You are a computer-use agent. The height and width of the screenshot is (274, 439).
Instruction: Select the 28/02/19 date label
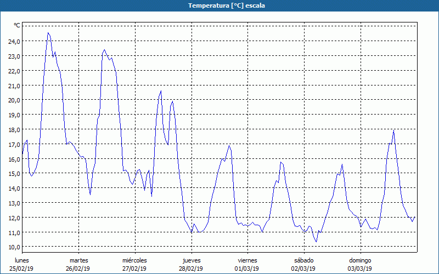(191, 269)
